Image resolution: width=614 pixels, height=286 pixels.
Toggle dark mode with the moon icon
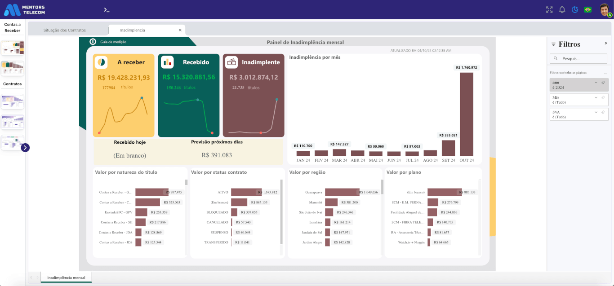(x=575, y=9)
